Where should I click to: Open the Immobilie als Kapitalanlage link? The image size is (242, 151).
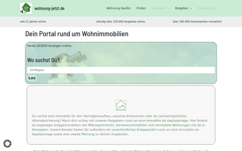point(167,120)
